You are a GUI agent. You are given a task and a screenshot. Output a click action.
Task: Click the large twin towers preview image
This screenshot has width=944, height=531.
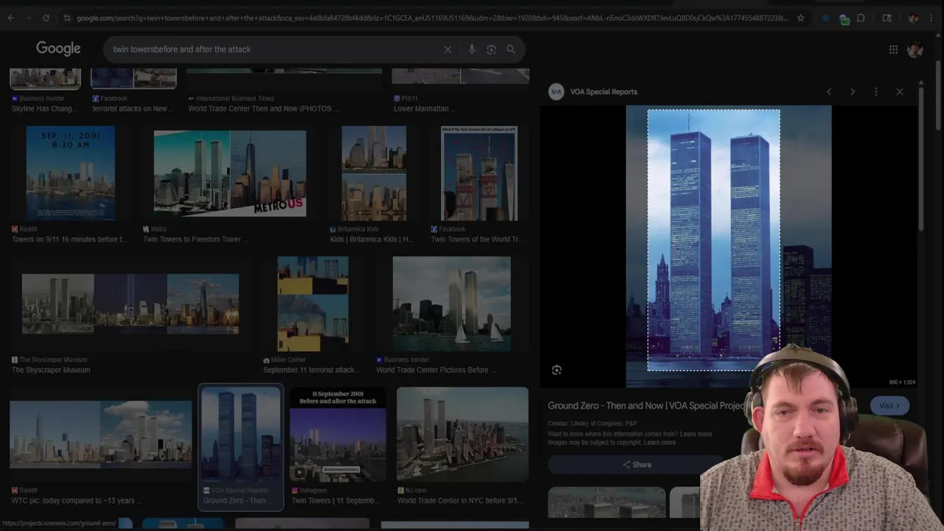pyautogui.click(x=729, y=246)
